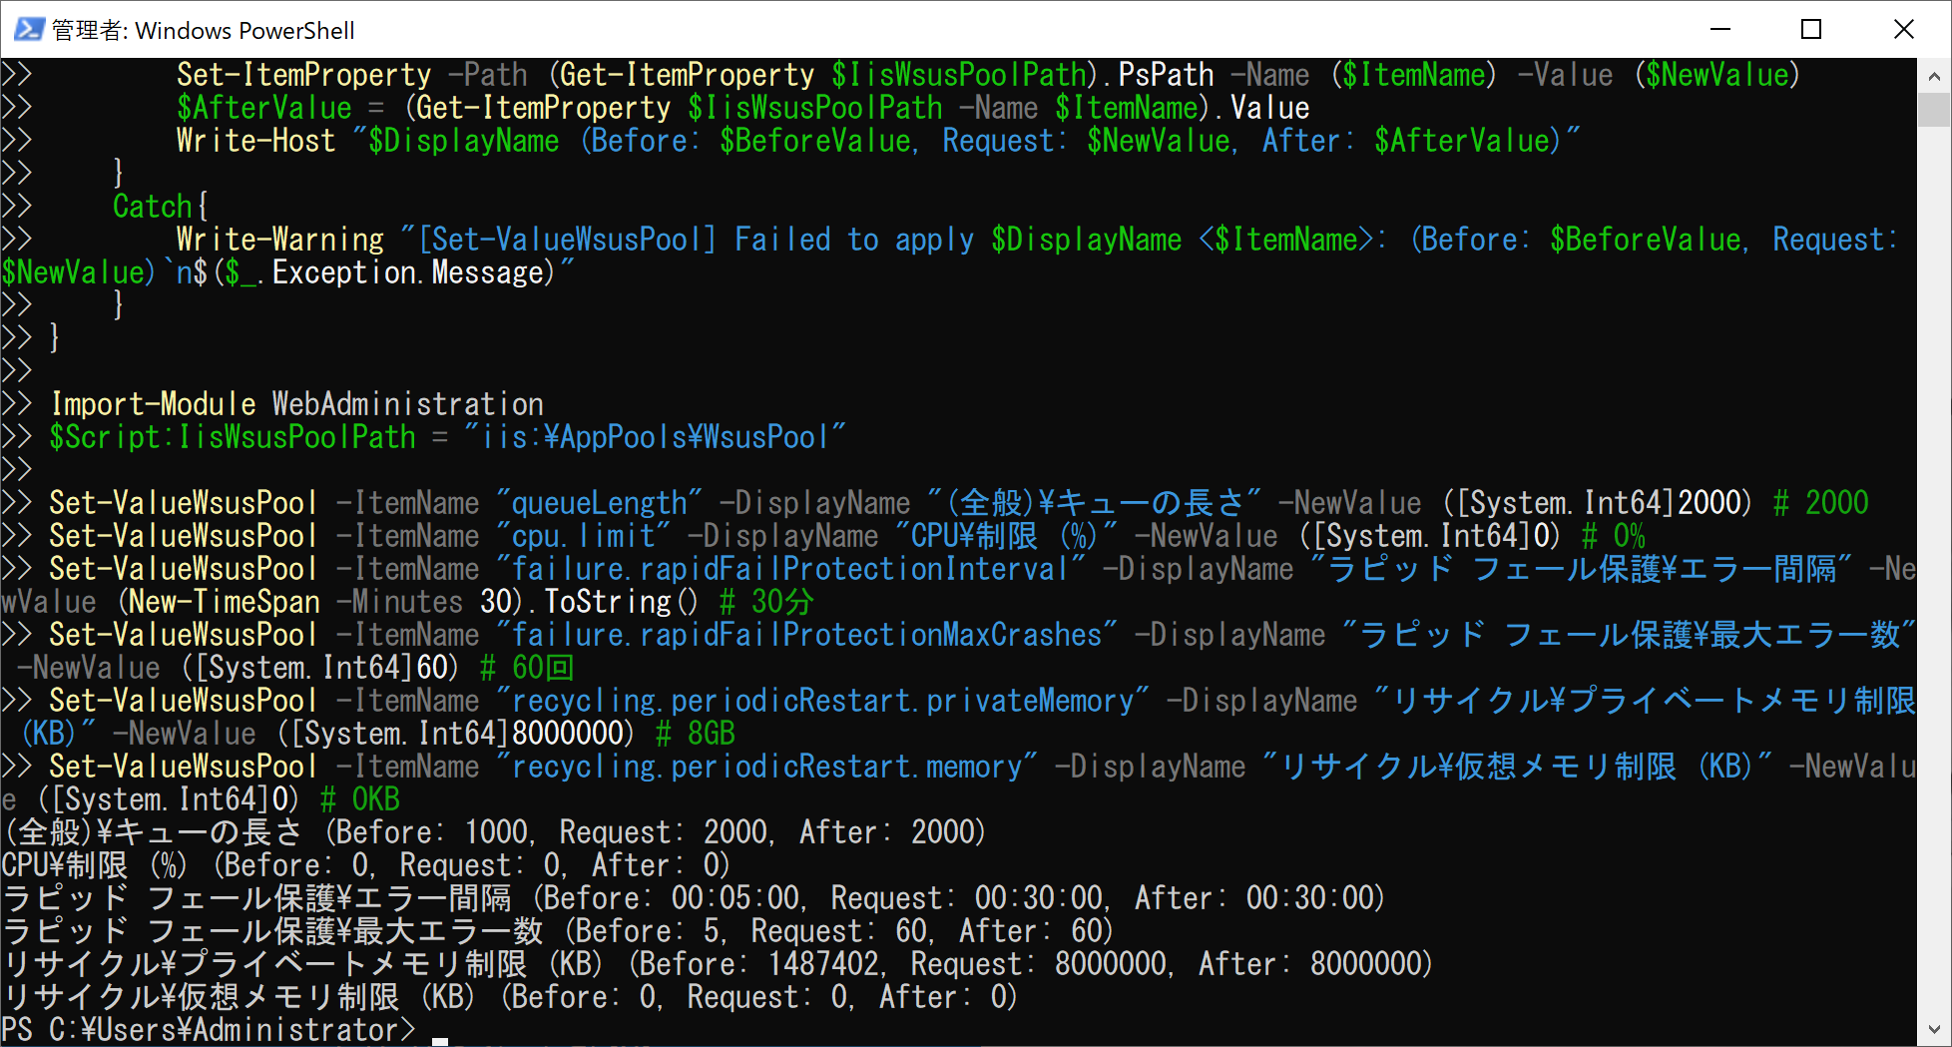The image size is (1952, 1047).
Task: Click the Catch block text
Action: 152,206
